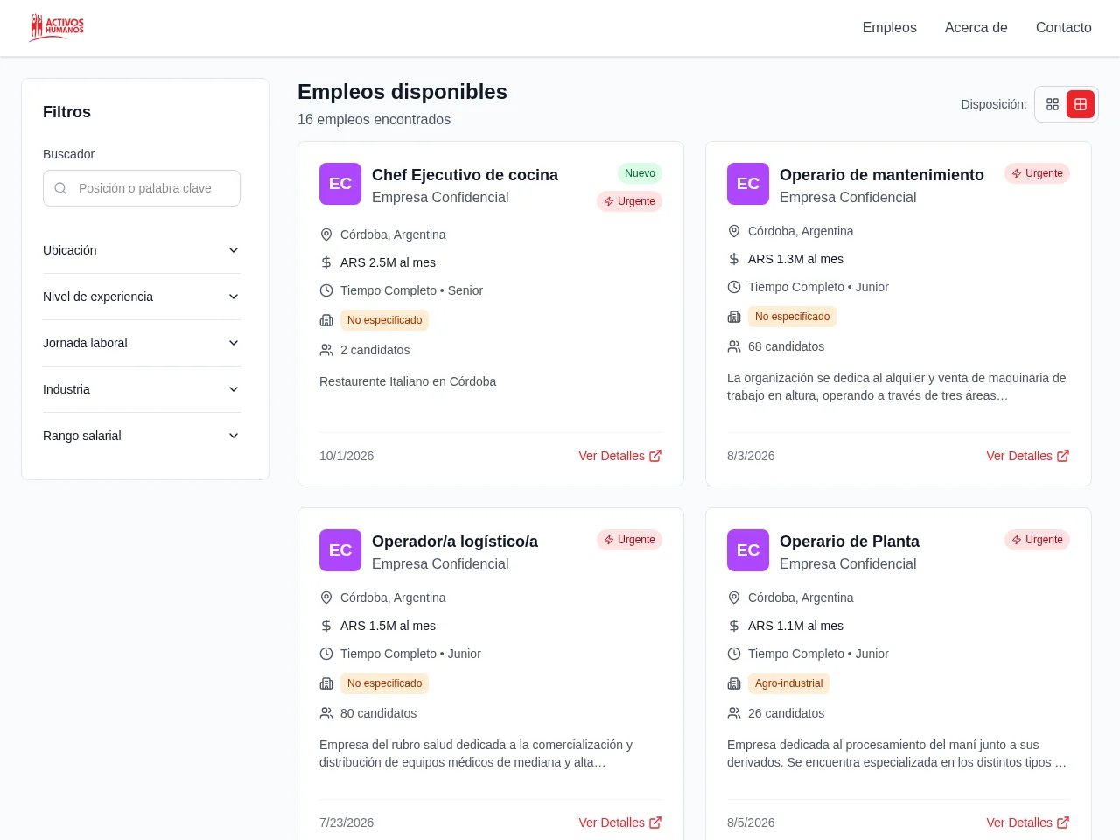Click the Agro-industrial industry tag
Image resolution: width=1120 pixels, height=840 pixels.
788,683
